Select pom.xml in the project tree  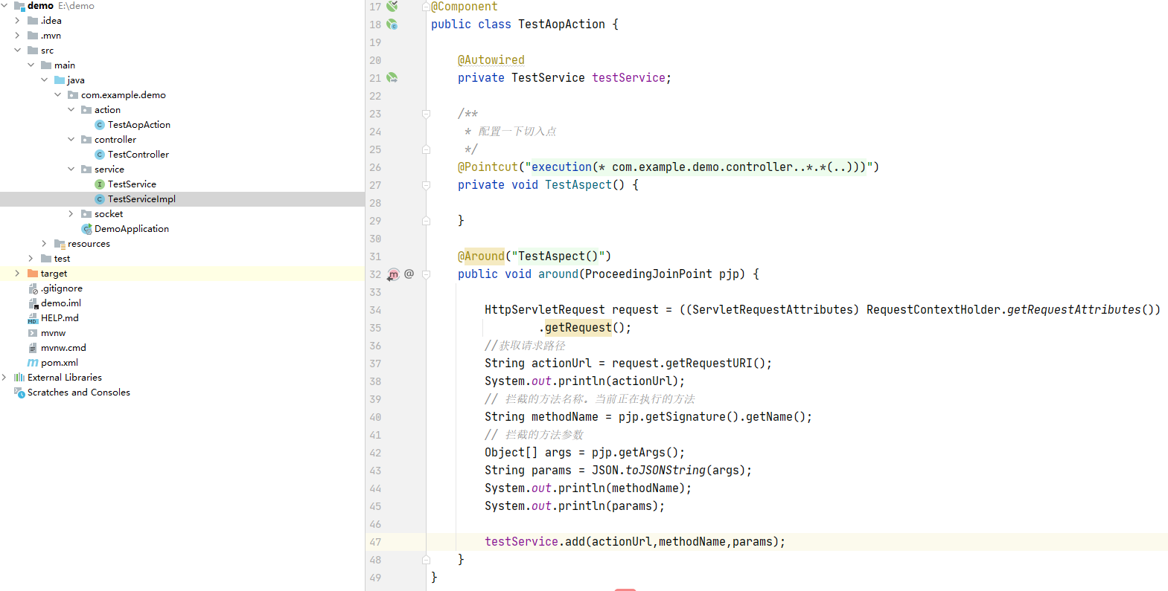click(x=60, y=363)
